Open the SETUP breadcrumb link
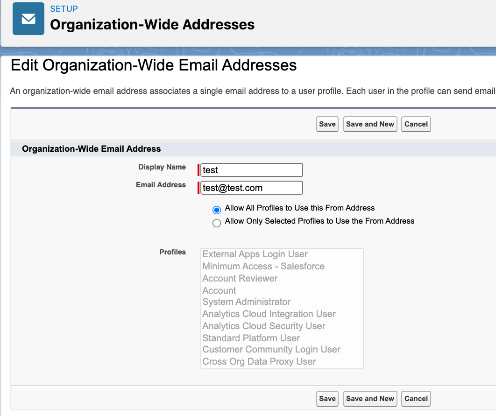The image size is (496, 416). click(64, 8)
